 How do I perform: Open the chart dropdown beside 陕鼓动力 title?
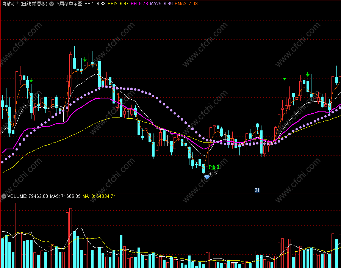[x=51, y=4]
